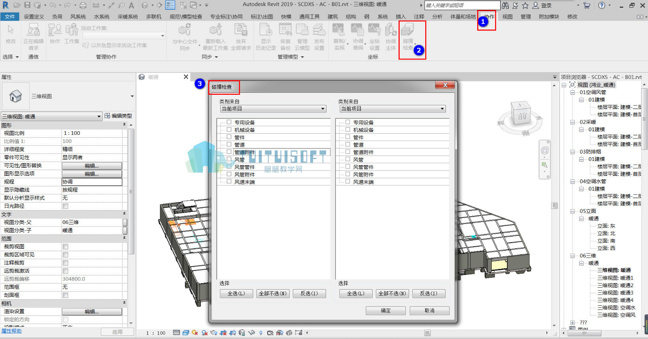This screenshot has width=648, height=339.
Task: Click the 显示历史记录 icon in ribbon
Action: click(266, 36)
